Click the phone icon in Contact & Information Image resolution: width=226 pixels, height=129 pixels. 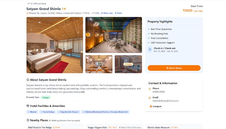(x=150, y=89)
